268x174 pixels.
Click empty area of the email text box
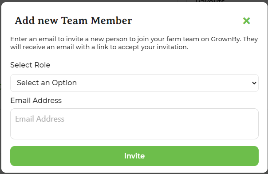coord(154,130)
